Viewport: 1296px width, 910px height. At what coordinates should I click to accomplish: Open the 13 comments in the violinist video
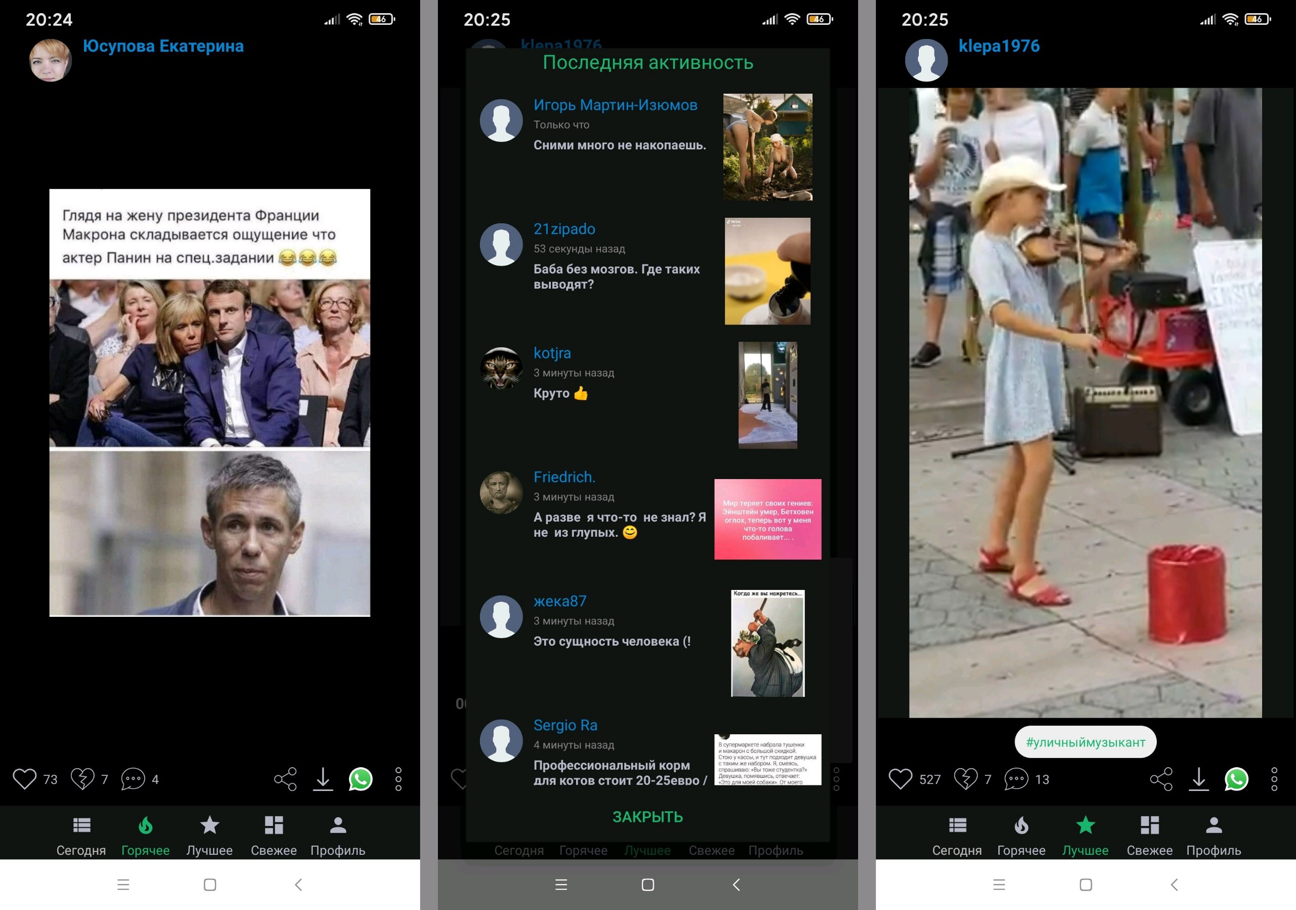pos(1016,779)
